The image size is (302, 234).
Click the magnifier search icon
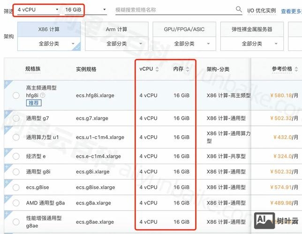click(x=239, y=9)
